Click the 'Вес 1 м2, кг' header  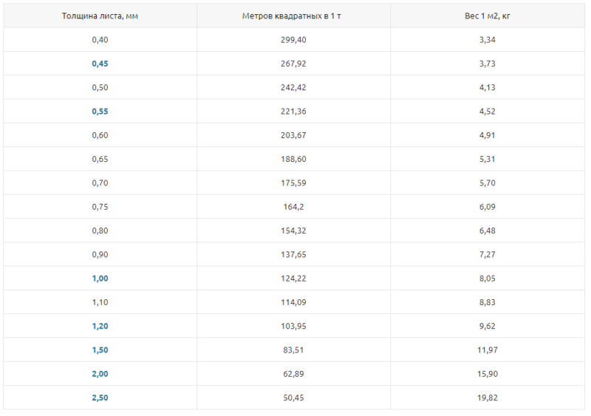coord(488,16)
